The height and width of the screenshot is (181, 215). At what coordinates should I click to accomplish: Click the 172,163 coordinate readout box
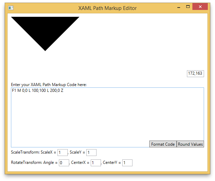point(195,74)
